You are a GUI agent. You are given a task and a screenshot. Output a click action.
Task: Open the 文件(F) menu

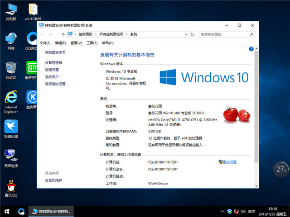coord(45,43)
